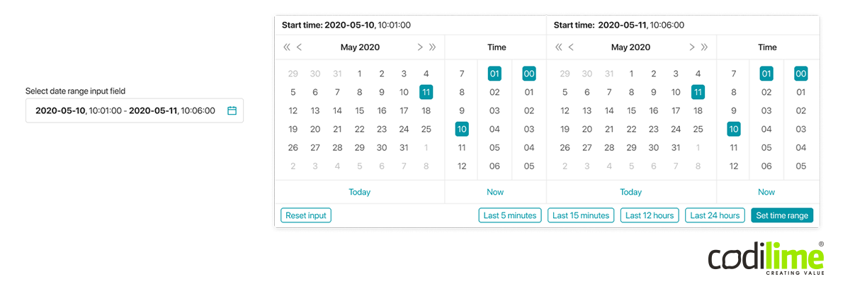850x301 pixels.
Task: Go to next month in right calendar
Action: pyautogui.click(x=691, y=47)
